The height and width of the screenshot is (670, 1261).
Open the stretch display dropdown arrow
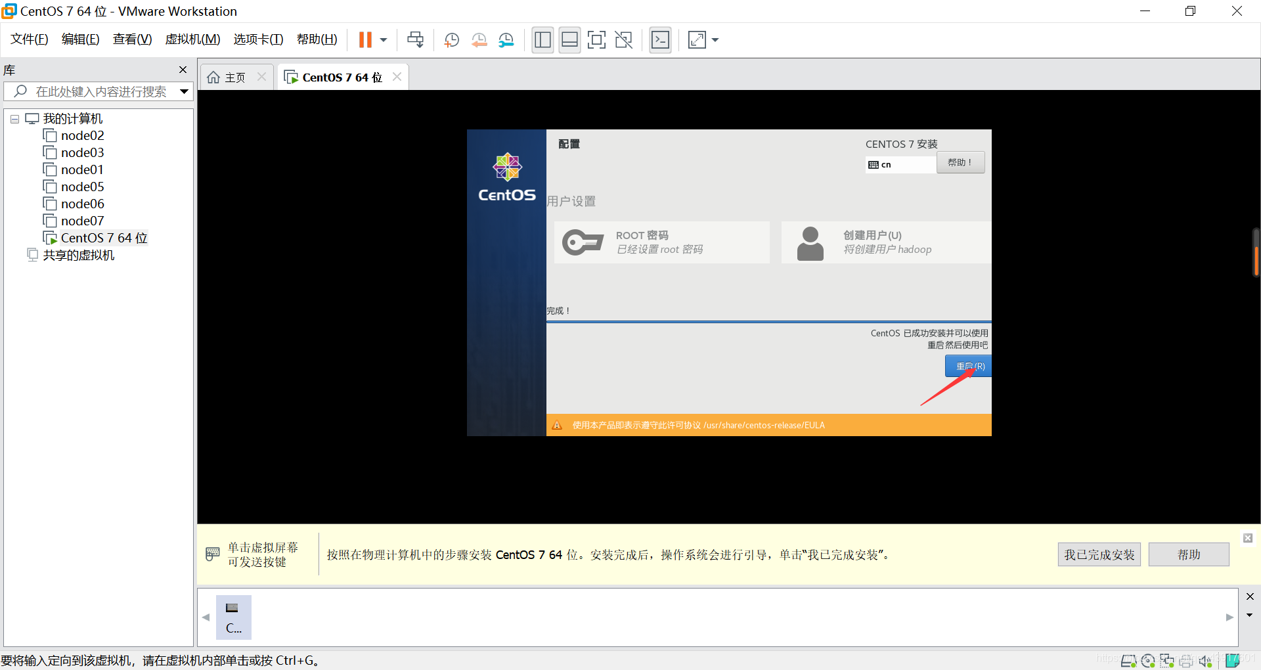pyautogui.click(x=715, y=40)
